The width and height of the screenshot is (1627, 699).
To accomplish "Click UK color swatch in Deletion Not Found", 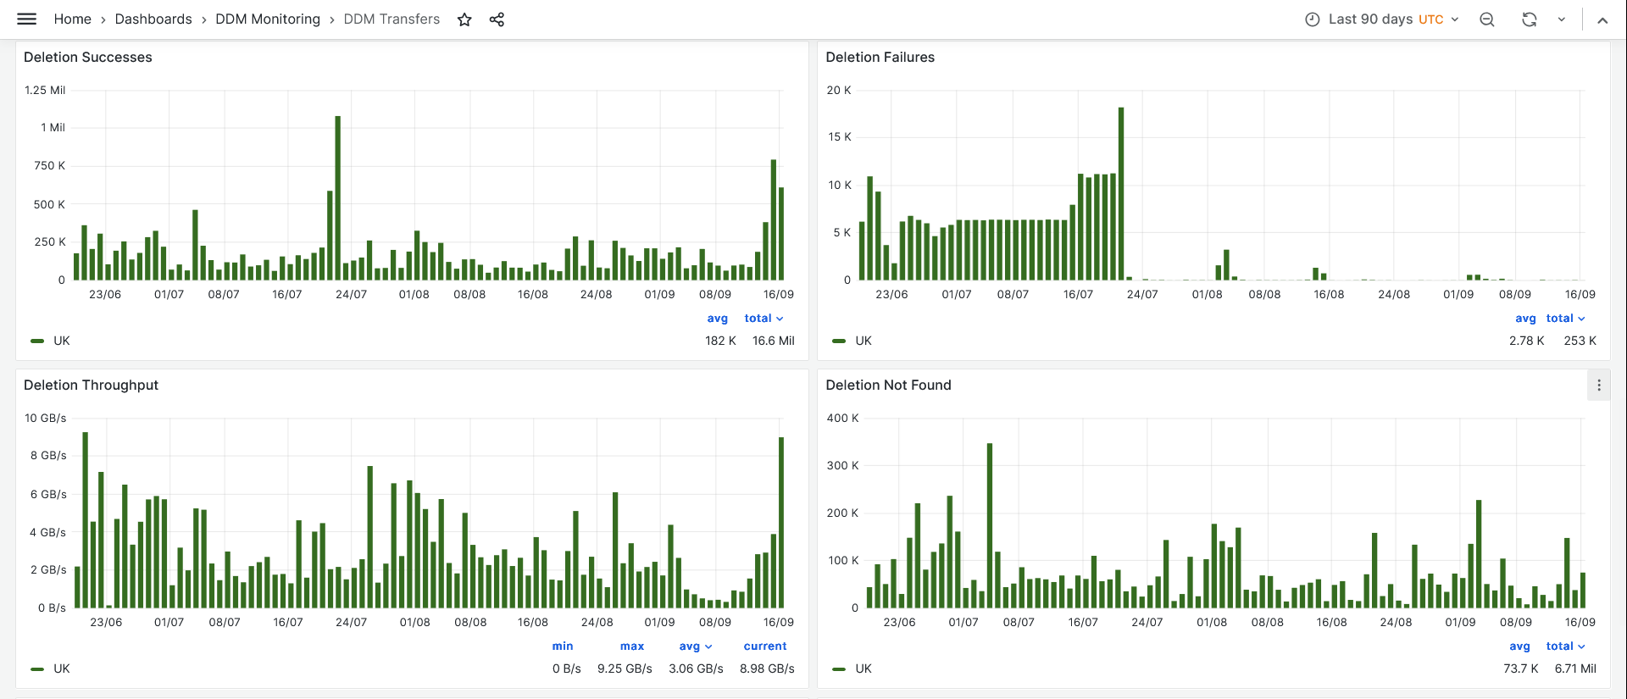I will [839, 669].
